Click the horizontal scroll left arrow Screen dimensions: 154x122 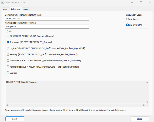point(7,105)
